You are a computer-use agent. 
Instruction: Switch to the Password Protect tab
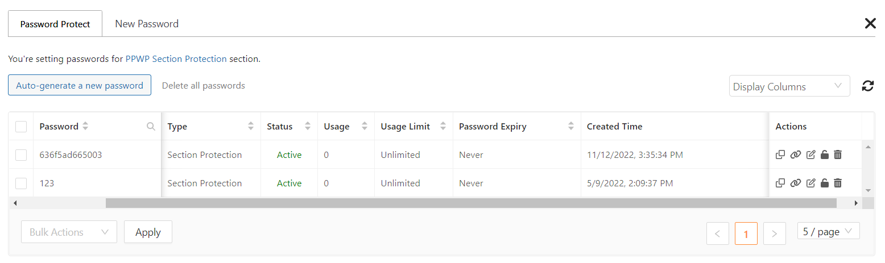pos(55,24)
